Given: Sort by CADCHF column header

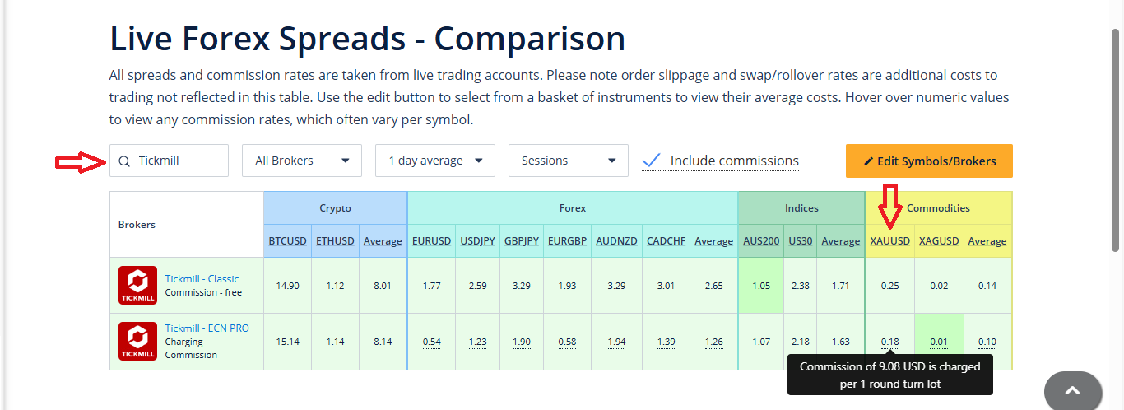Looking at the screenshot, I should click(x=666, y=241).
